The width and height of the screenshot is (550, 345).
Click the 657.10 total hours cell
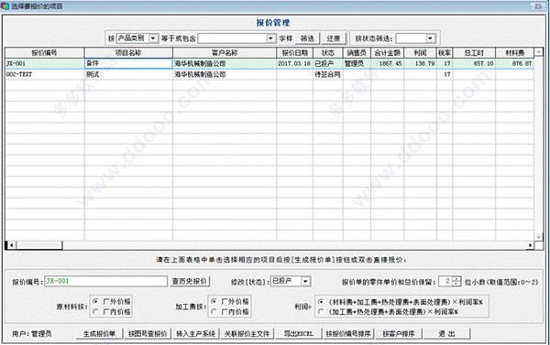pyautogui.click(x=474, y=64)
